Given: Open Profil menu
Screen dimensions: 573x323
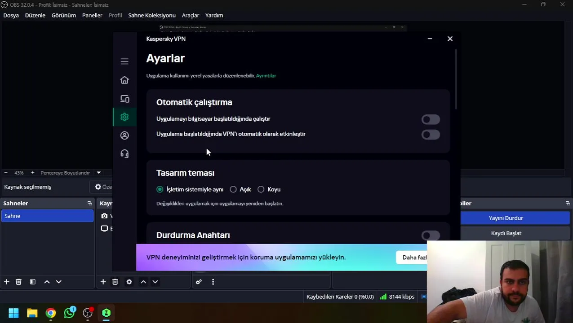Looking at the screenshot, I should point(115,15).
